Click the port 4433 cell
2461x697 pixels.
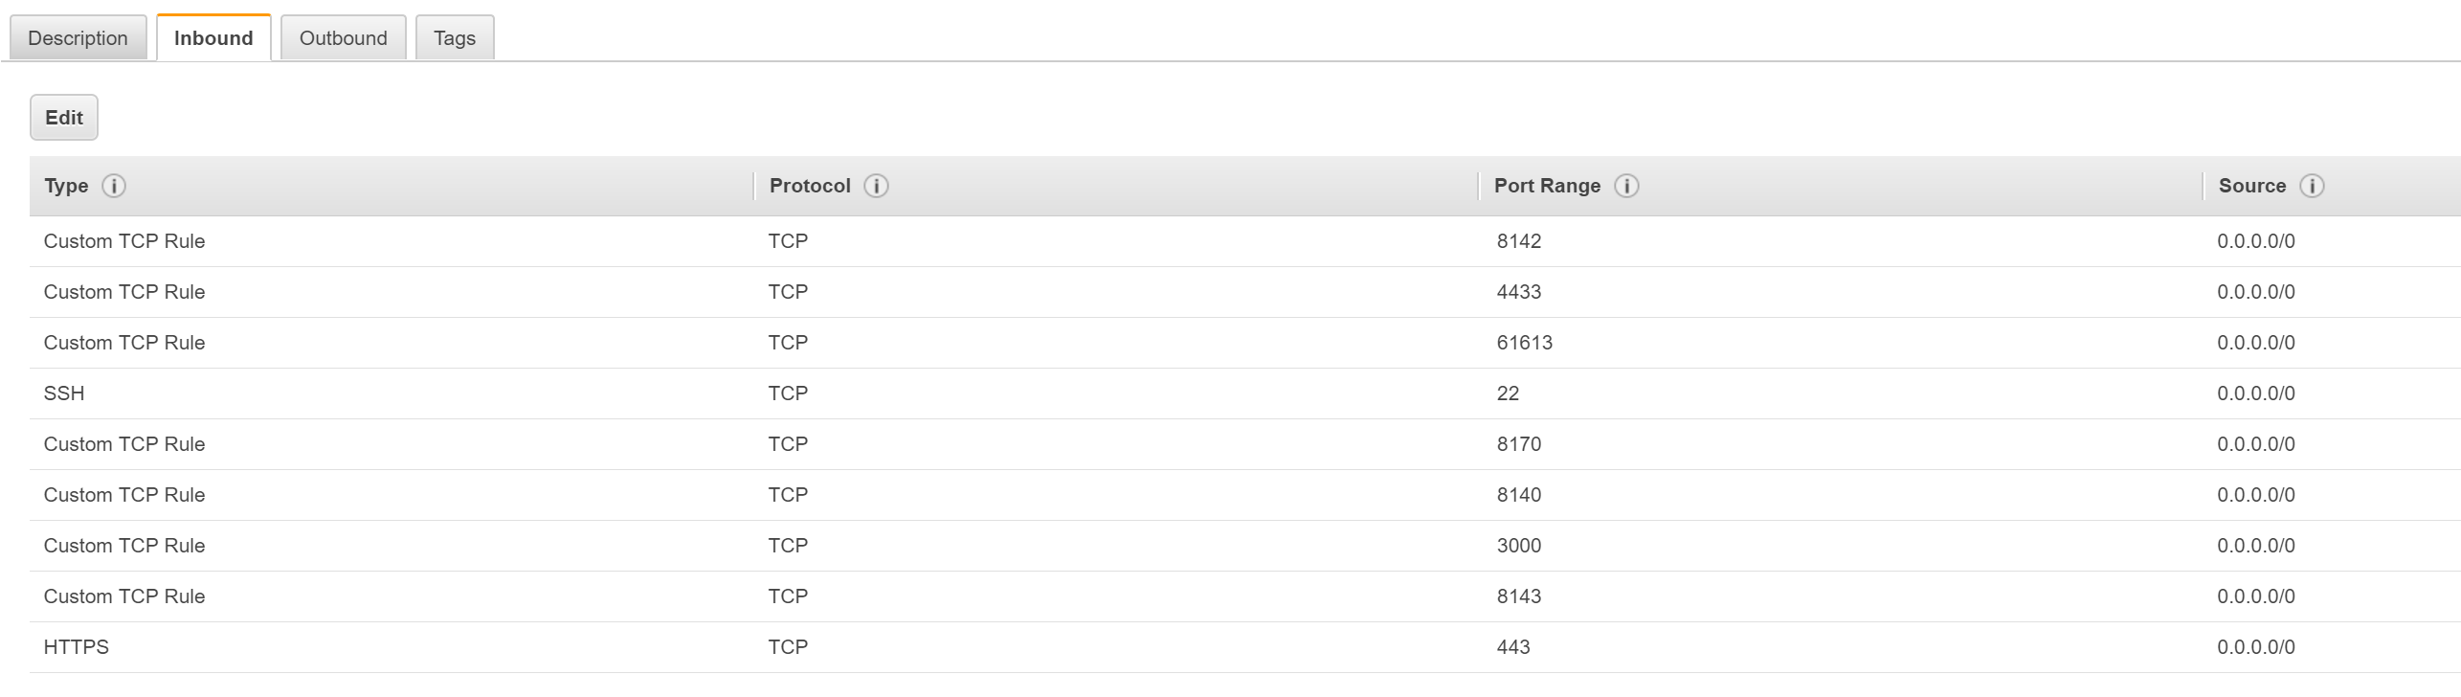coord(1519,292)
